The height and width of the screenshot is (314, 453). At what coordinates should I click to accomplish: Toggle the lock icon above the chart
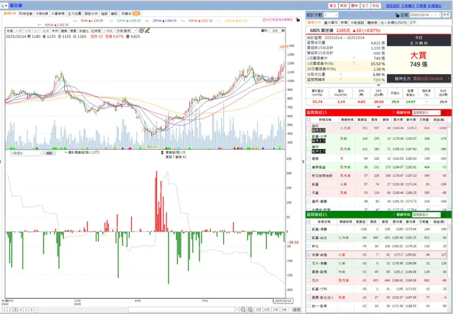[x=298, y=20]
